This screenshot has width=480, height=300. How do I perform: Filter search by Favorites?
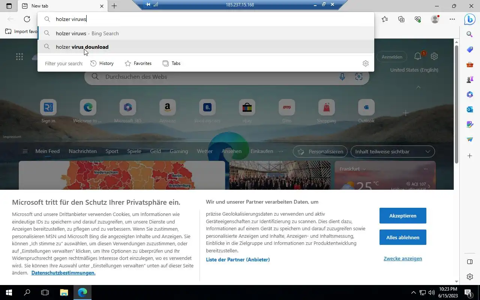[138, 63]
